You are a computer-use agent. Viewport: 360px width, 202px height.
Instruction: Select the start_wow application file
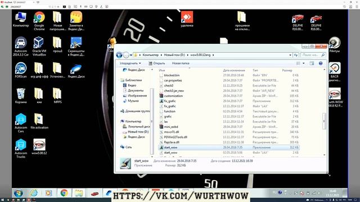[229, 148]
